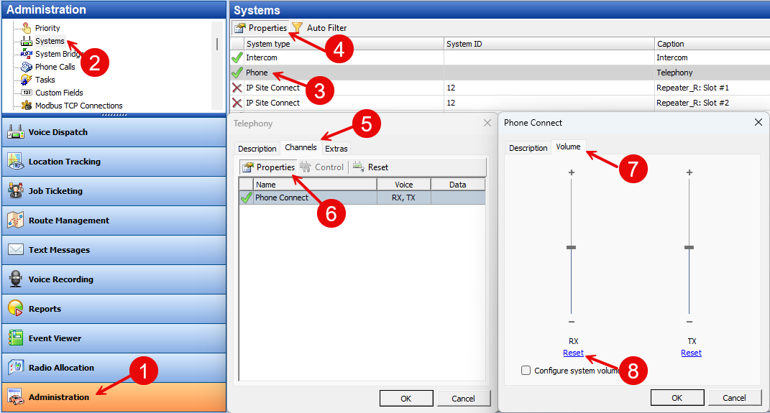
Task: Click OK in Phone Connect dialog
Action: click(677, 398)
